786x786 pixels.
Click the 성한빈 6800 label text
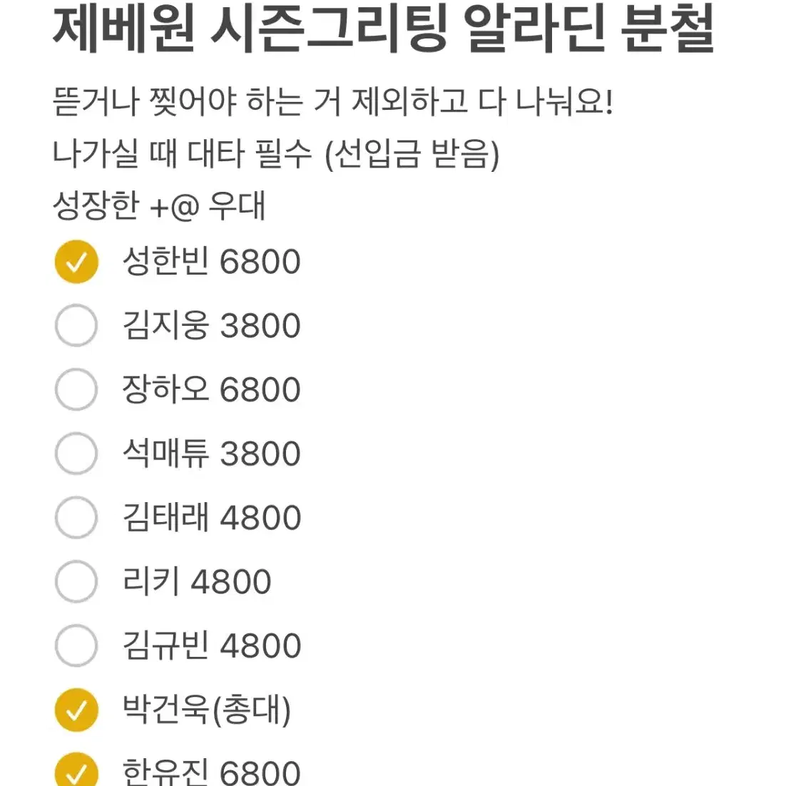[212, 261]
